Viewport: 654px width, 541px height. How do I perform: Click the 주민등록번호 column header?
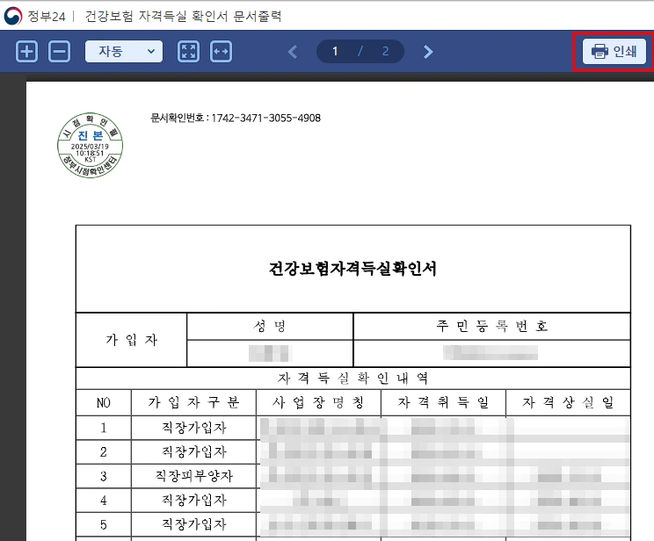(491, 326)
